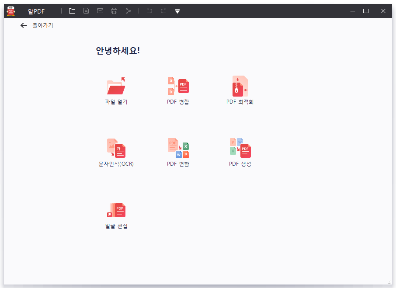Go back with the left arrow icon
The image size is (396, 288).
[24, 25]
